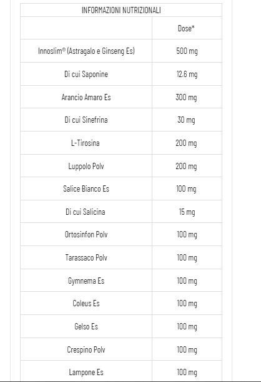This screenshot has width=261, height=382.
Task: Click the 30 mg value
Action: tap(186, 120)
